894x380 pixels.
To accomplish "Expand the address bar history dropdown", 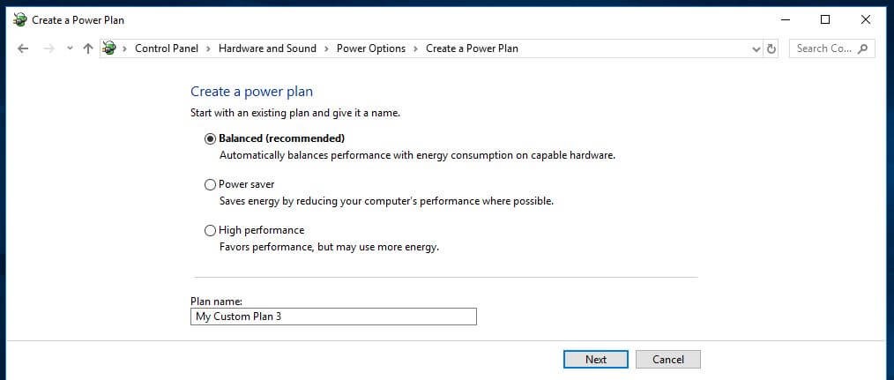I will tap(756, 49).
